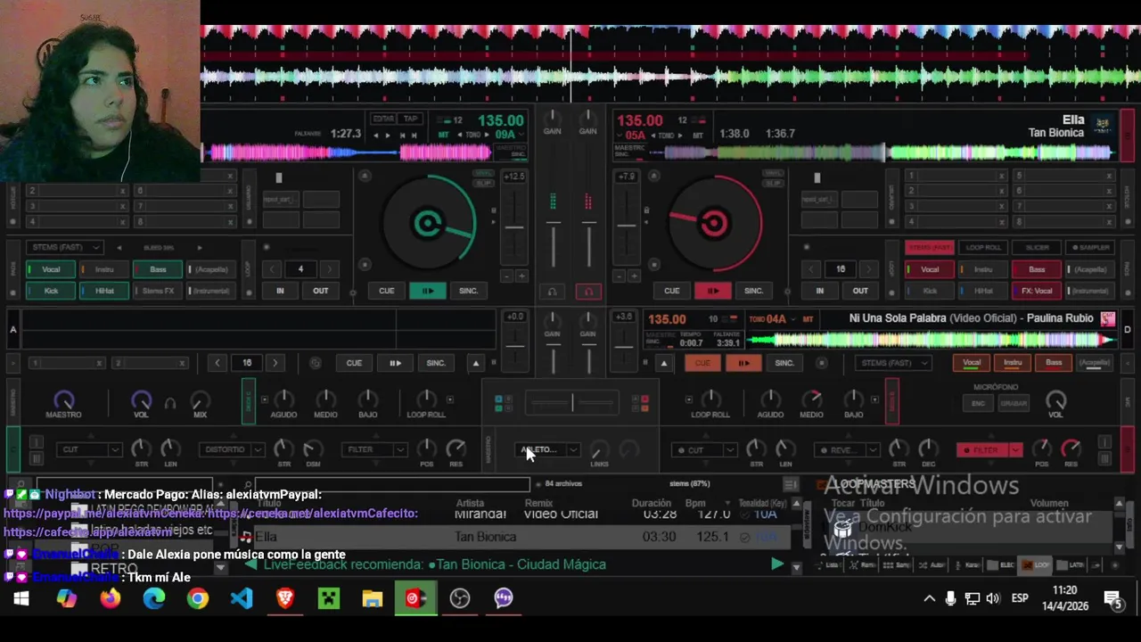Viewport: 1141px width, 642px height.
Task: Toggle play/pause on the green left deck
Action: click(x=428, y=291)
